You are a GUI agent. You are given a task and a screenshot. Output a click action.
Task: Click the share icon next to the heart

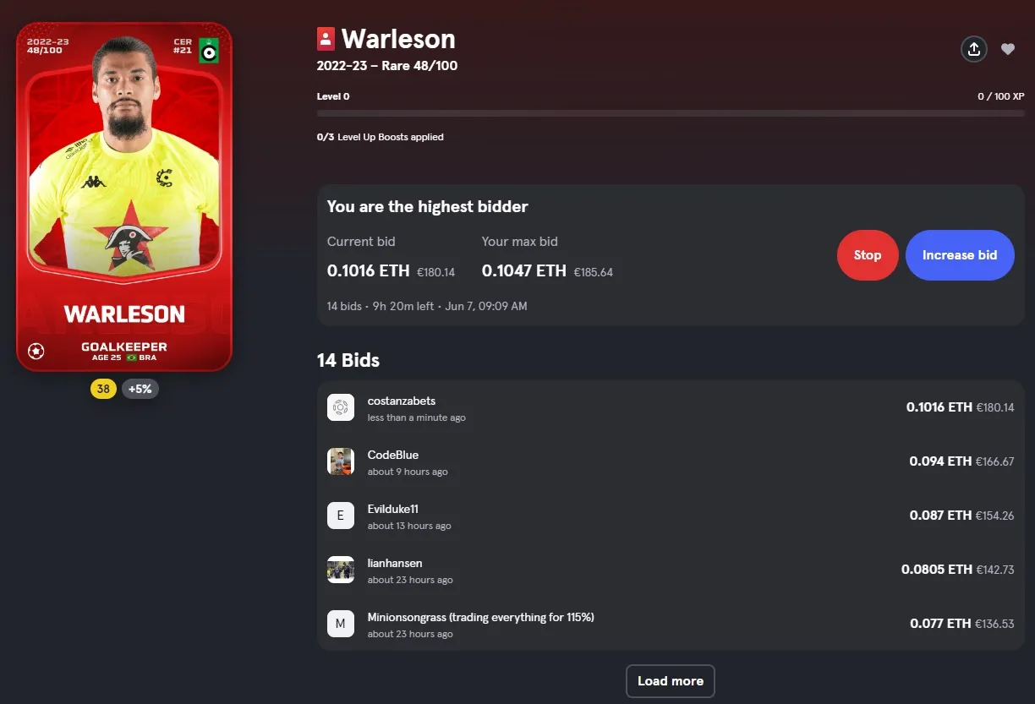tap(974, 49)
